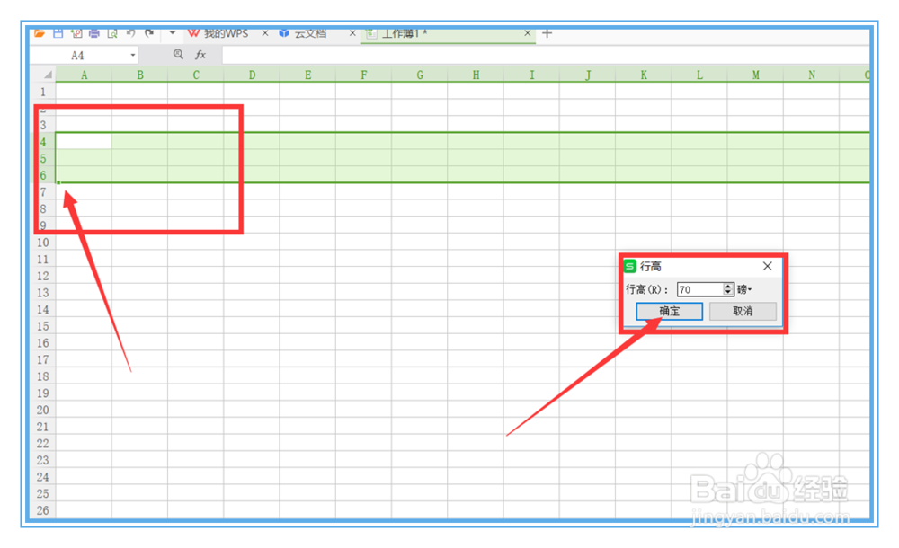Screen dimensions: 899x548
Task: Select column N header
Action: click(812, 75)
